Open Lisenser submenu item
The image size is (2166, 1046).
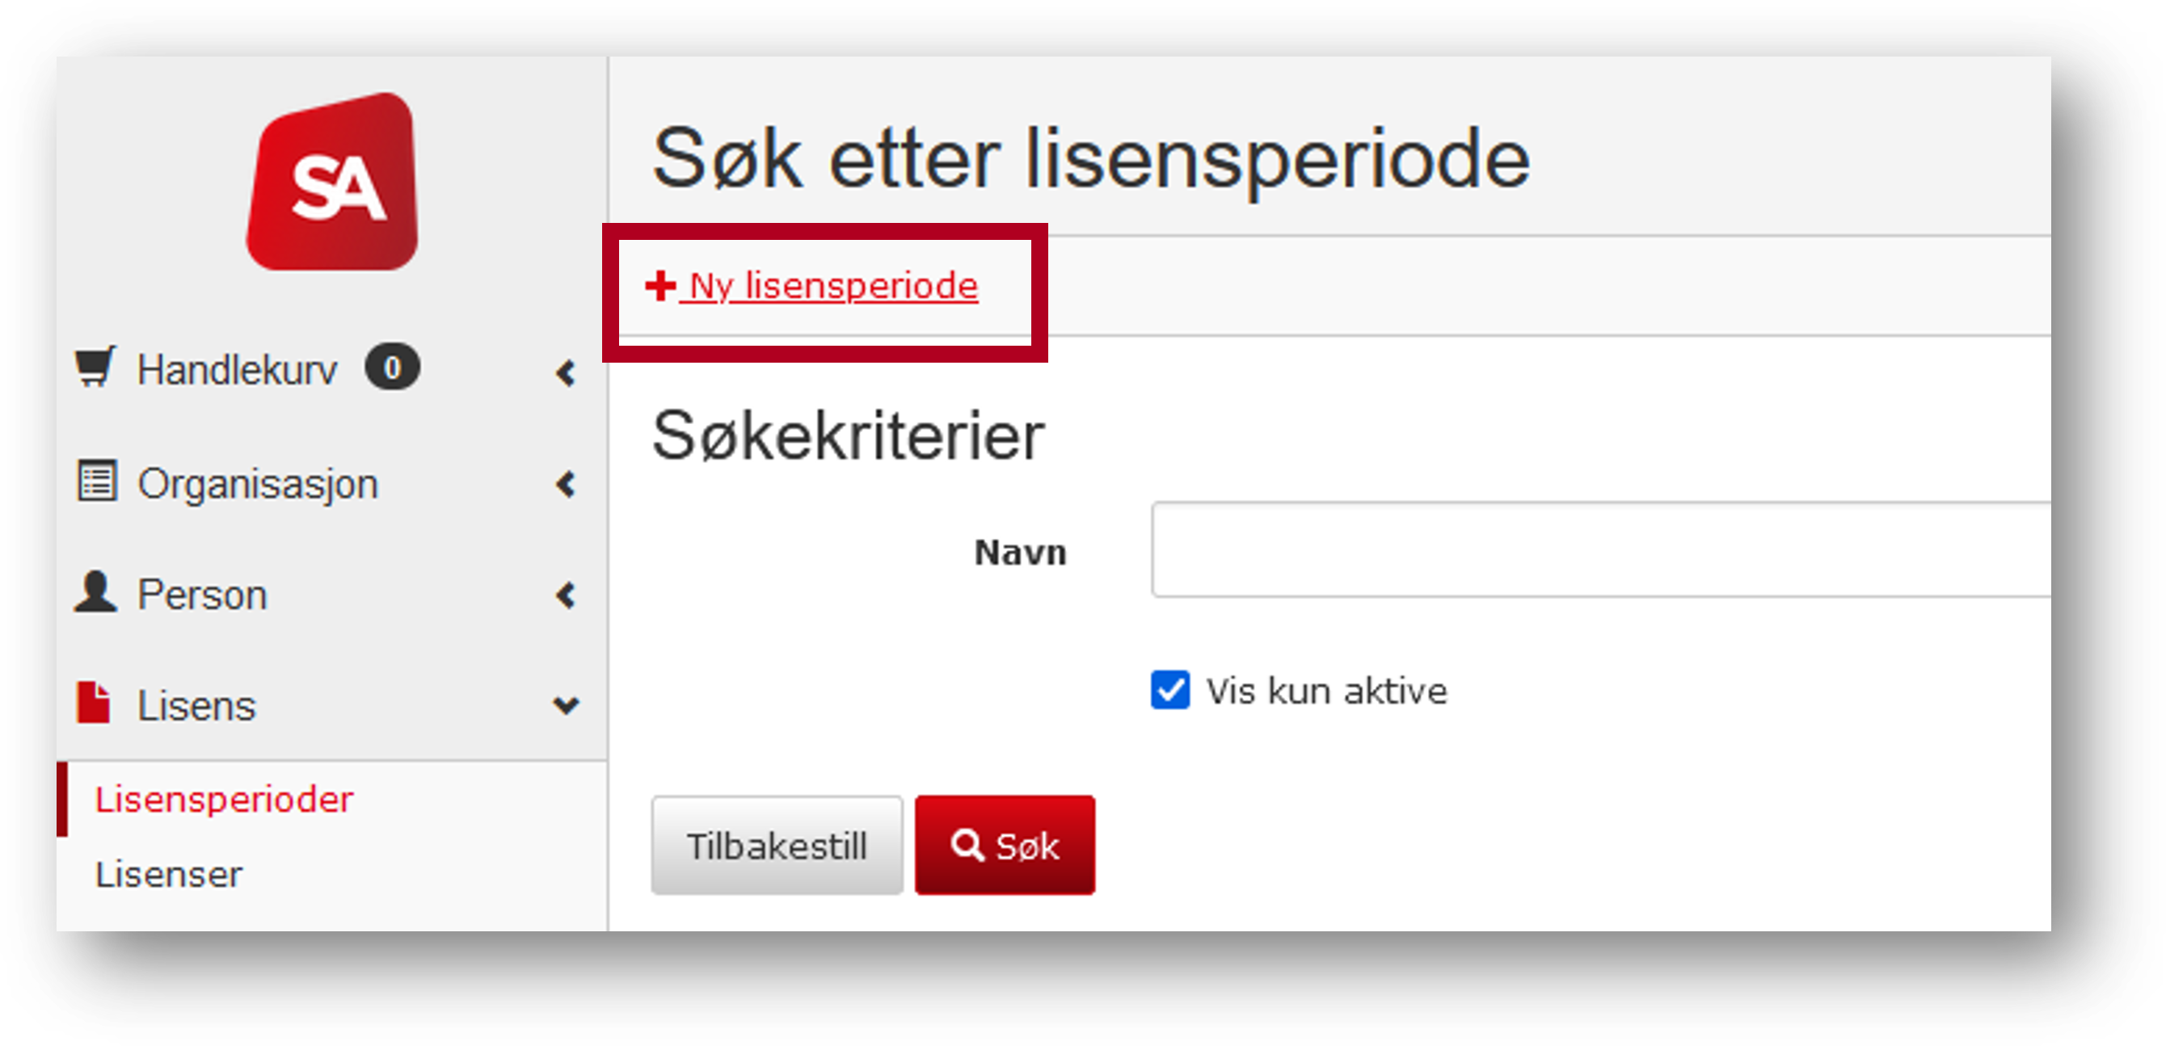pos(168,875)
